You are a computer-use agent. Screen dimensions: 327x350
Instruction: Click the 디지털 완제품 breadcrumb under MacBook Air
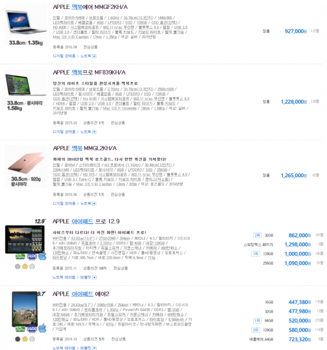64,56
